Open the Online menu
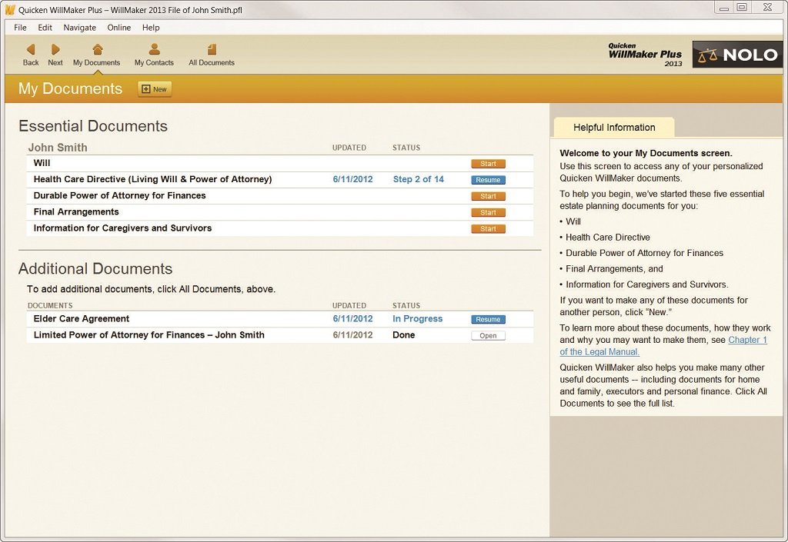This screenshot has height=542, width=788. tap(119, 28)
